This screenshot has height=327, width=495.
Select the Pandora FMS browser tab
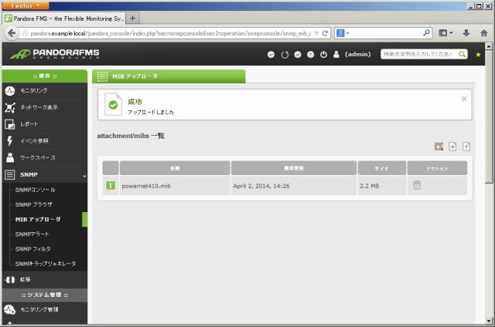64,19
